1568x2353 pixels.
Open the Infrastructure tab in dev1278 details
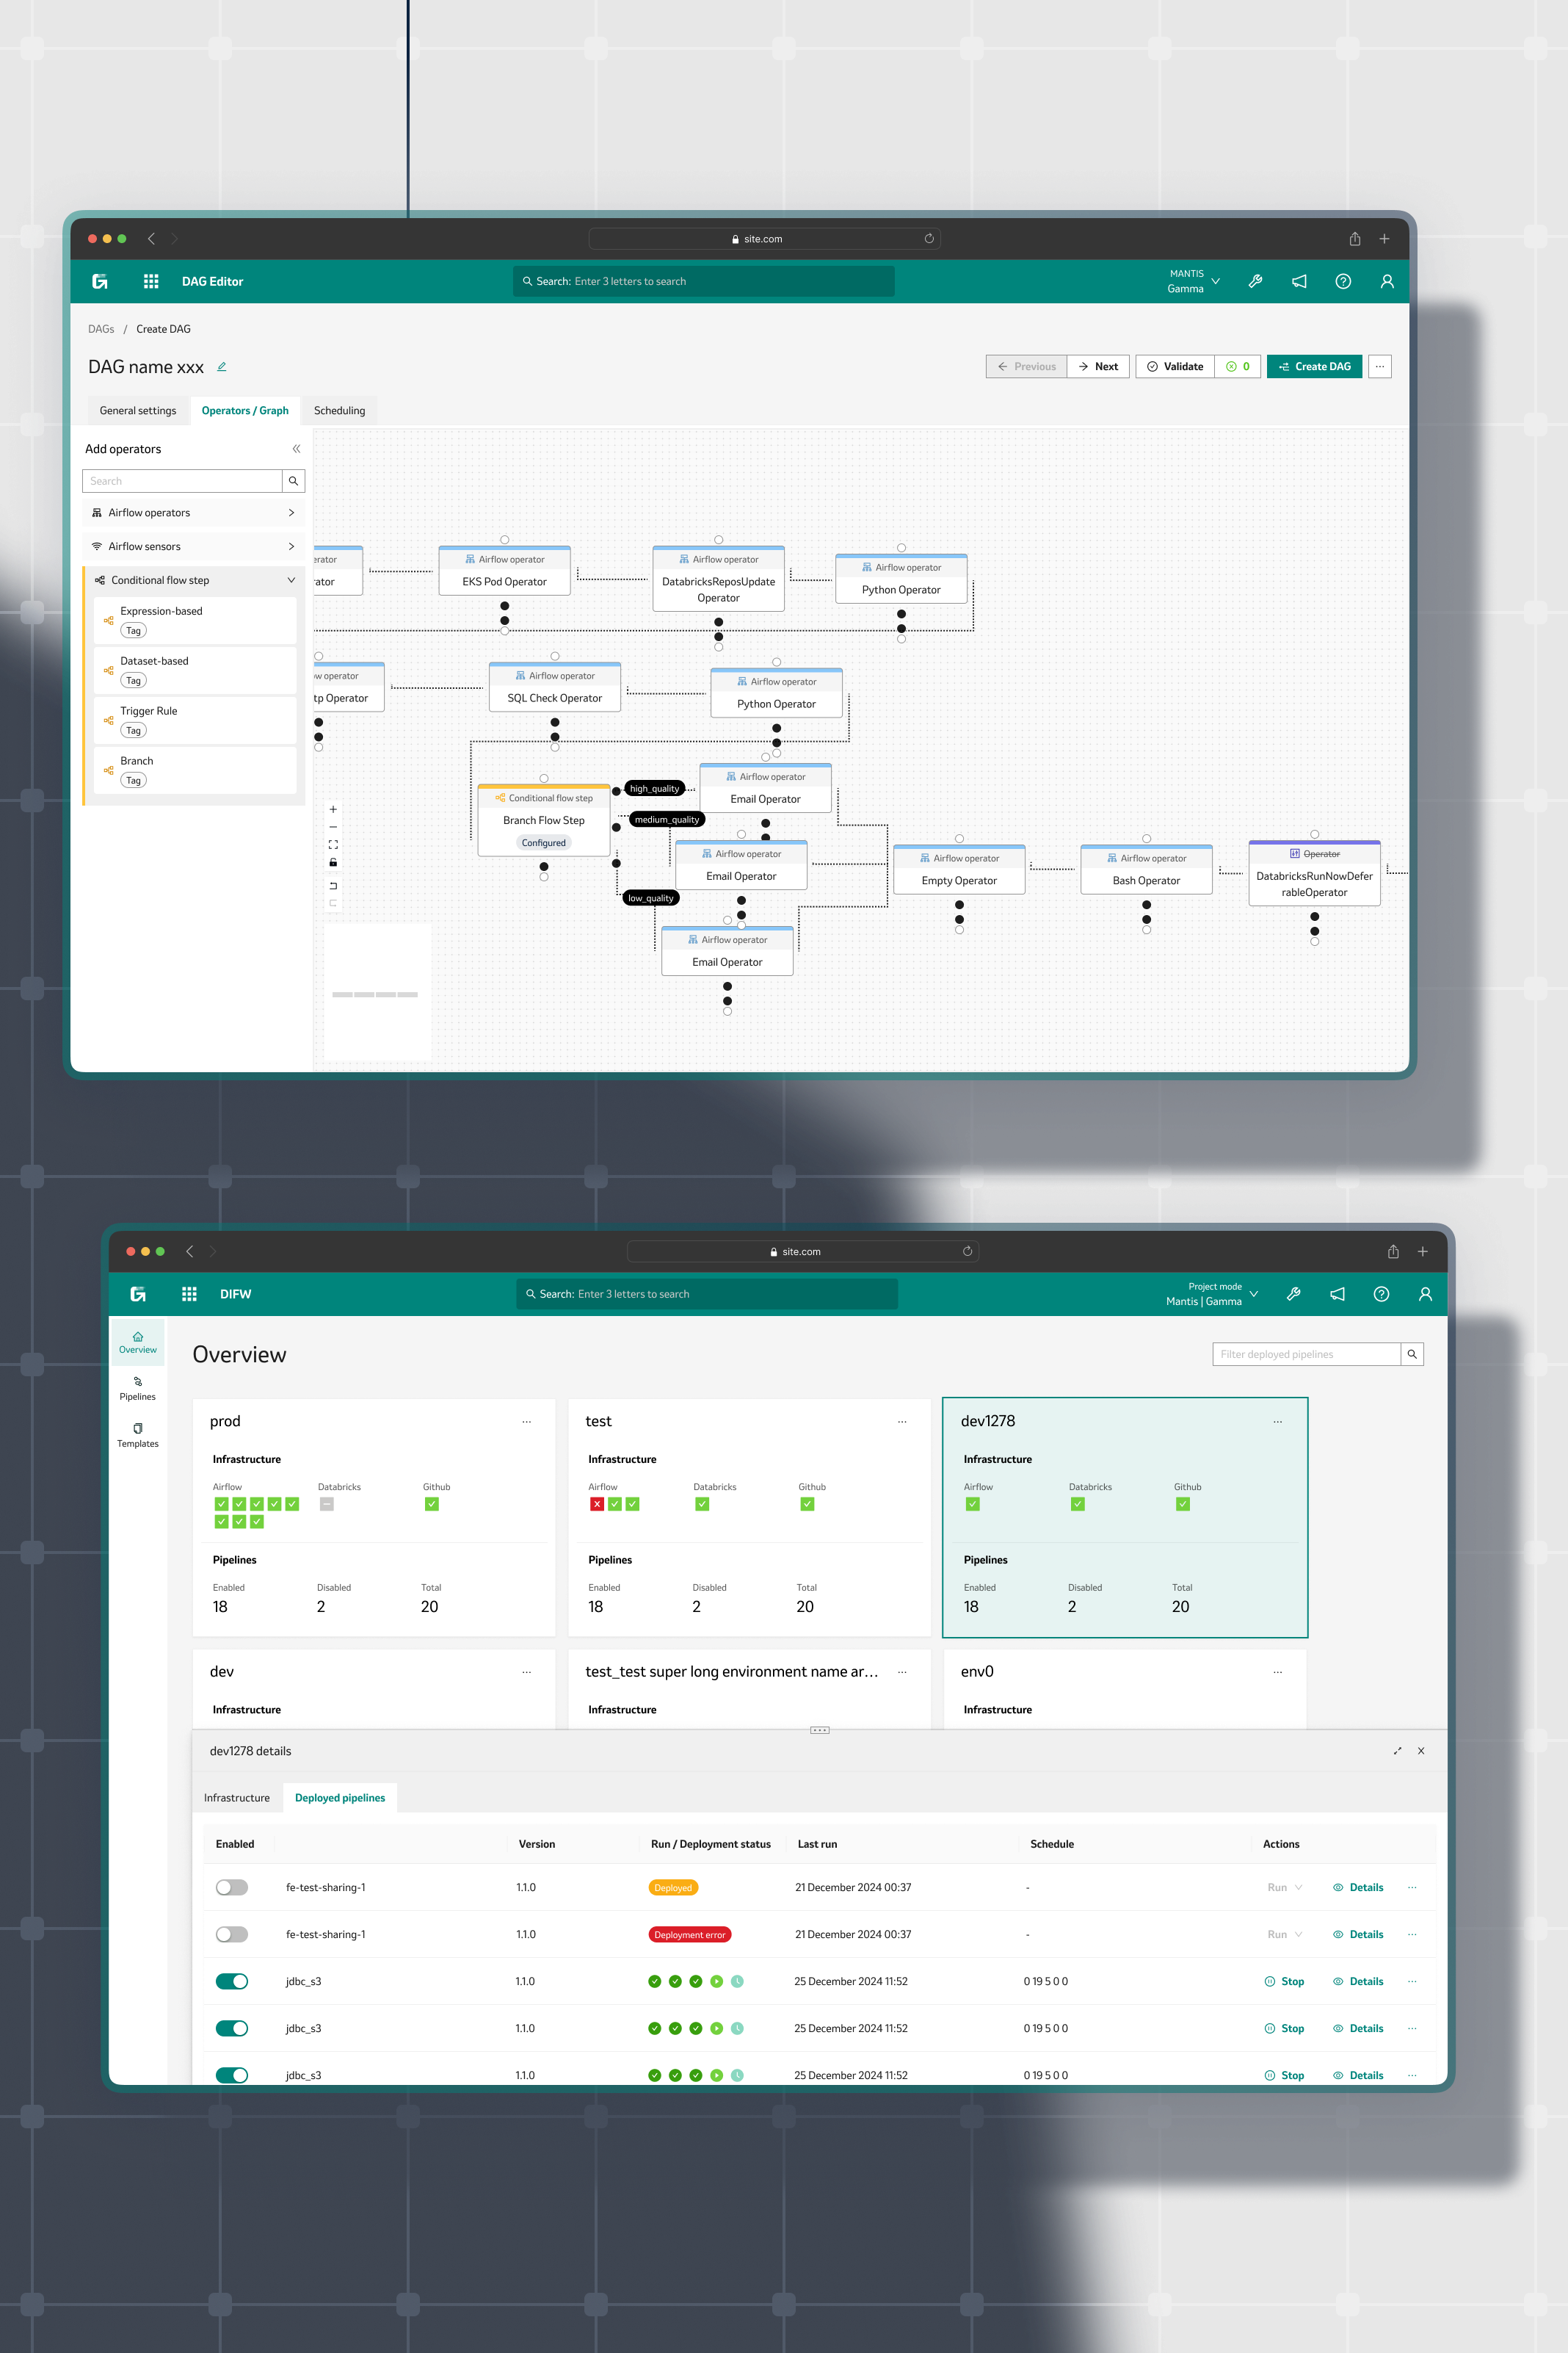tap(236, 1797)
